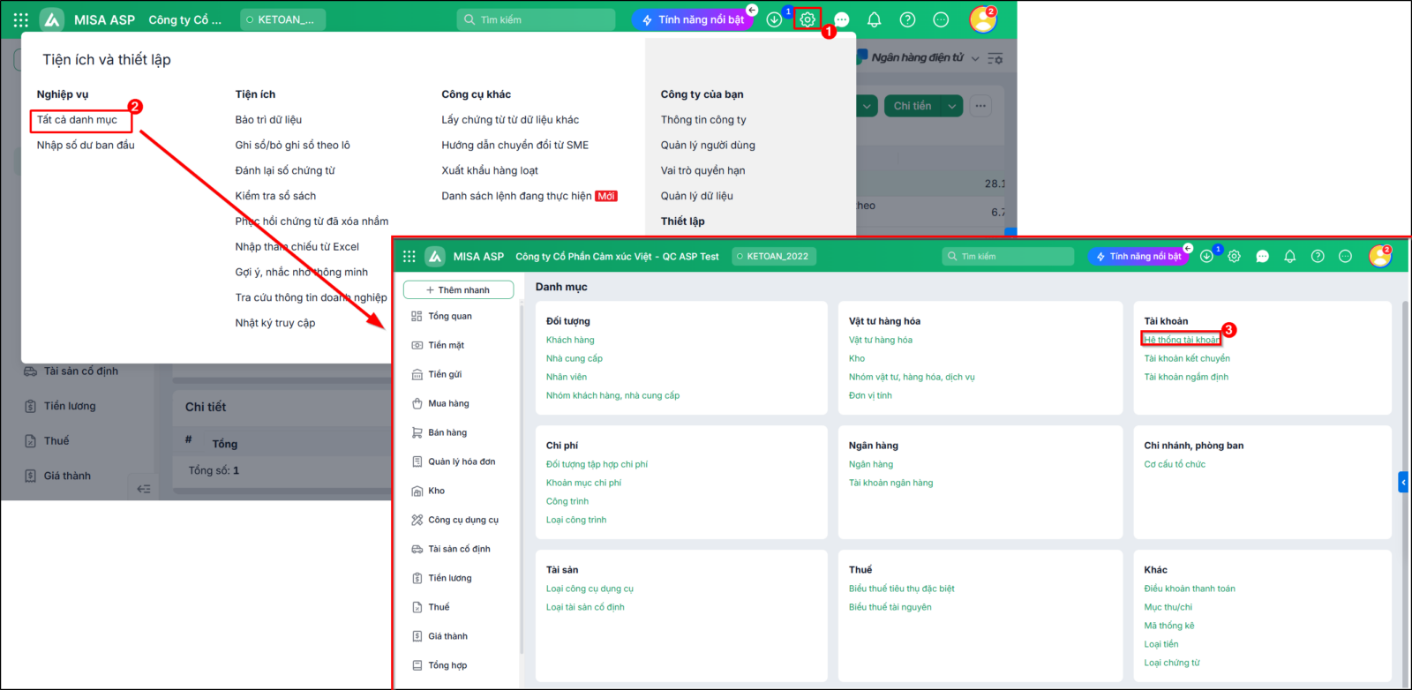The height and width of the screenshot is (690, 1412).
Task: Open the KETOAN_2022 database selector in the Danh mục window
Action: tap(774, 256)
